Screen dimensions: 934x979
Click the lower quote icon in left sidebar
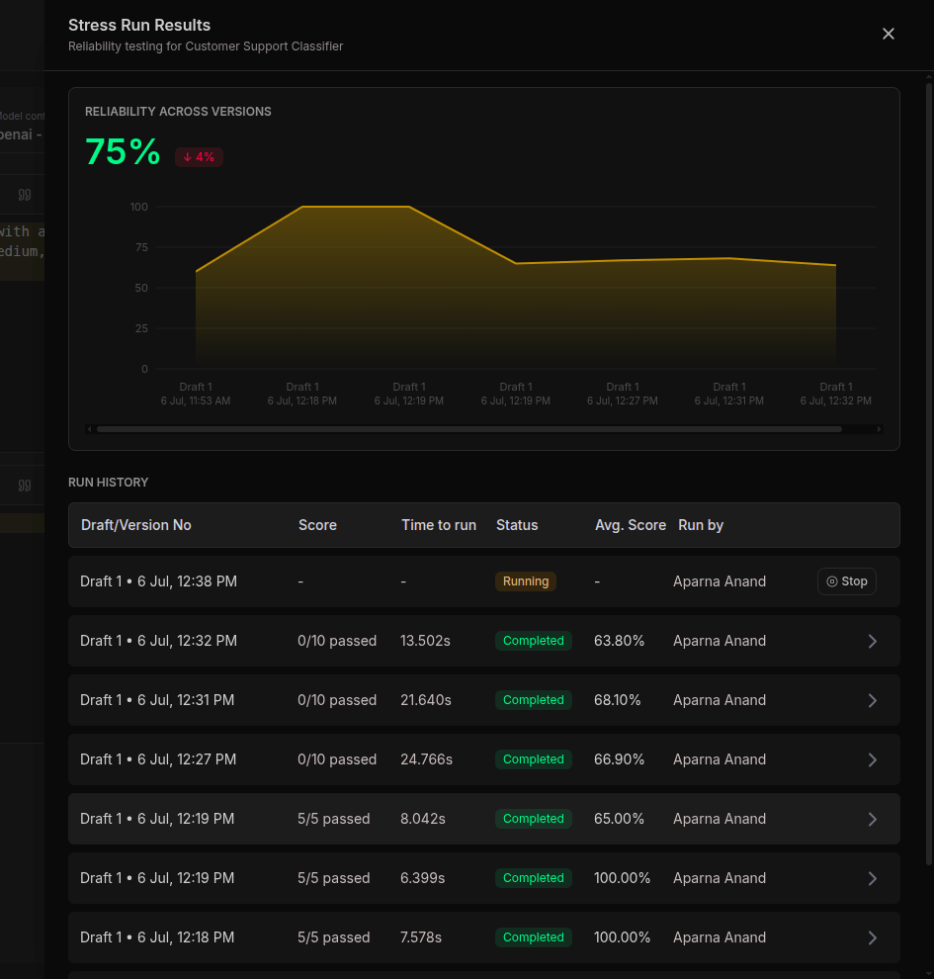[x=25, y=486]
